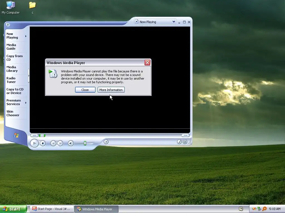
Task: Click the playlist icon beside Now Playing
Action: pos(137,22)
